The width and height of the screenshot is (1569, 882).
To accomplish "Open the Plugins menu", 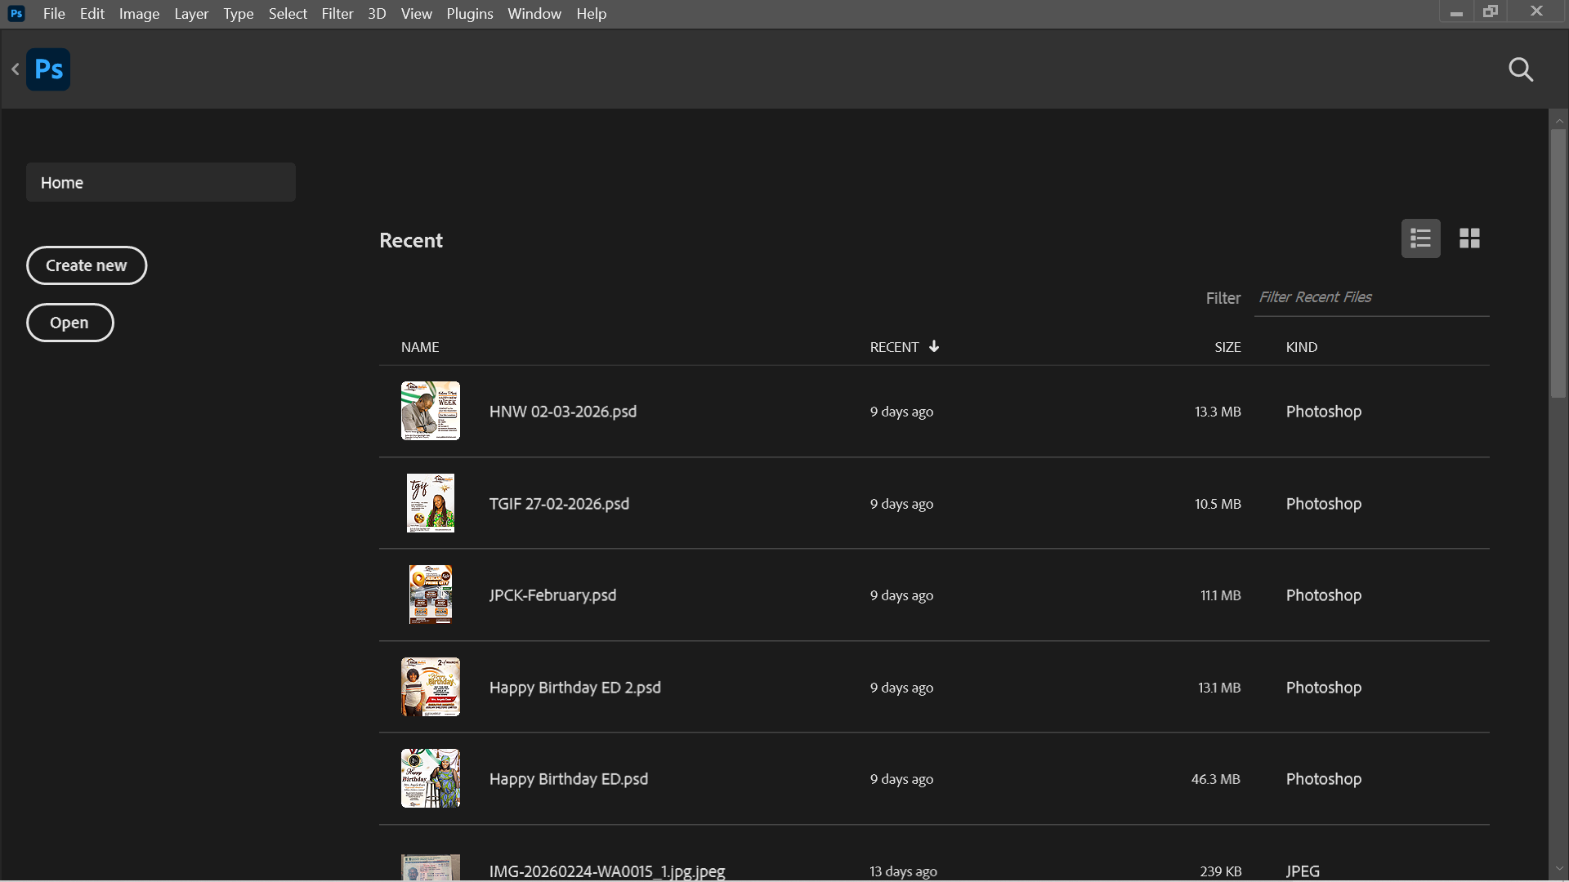I will tap(470, 14).
